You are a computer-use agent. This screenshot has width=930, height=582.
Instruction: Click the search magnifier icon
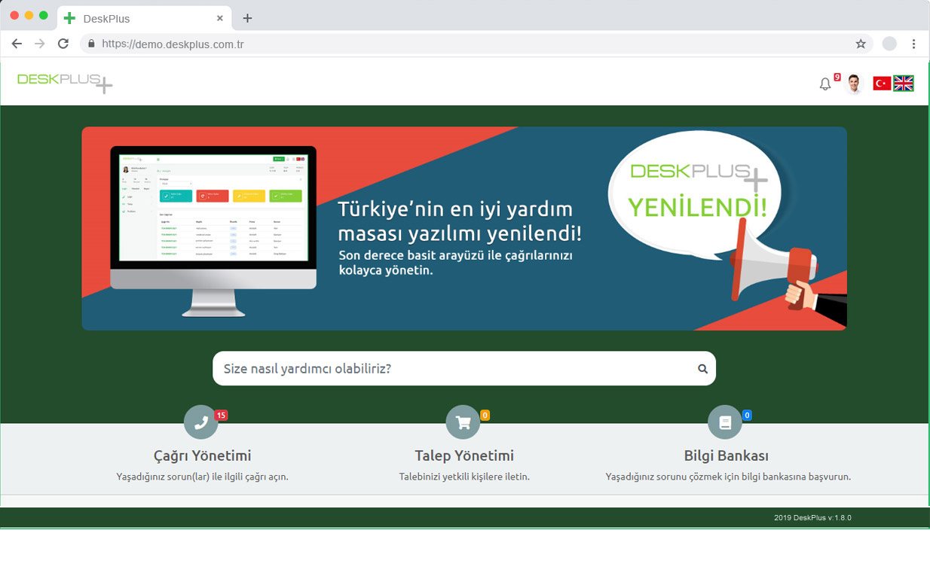(702, 368)
